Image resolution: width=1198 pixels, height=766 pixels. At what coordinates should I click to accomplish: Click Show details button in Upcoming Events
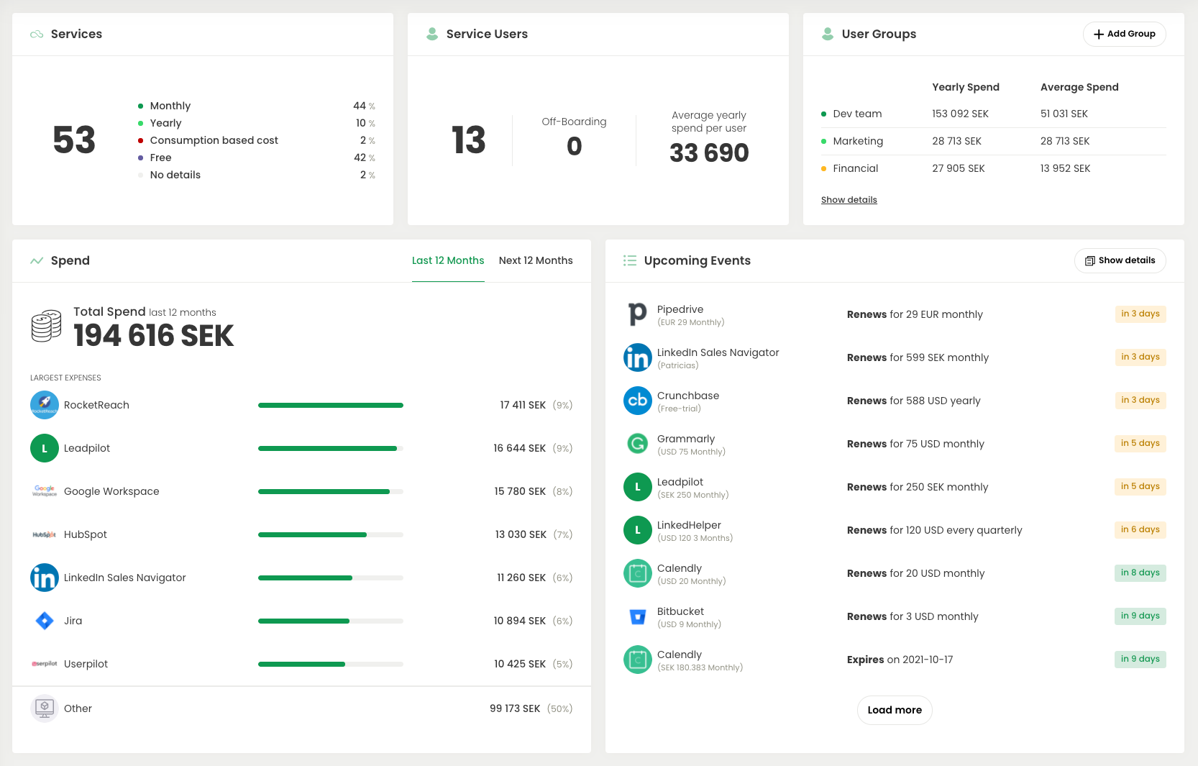tap(1120, 260)
